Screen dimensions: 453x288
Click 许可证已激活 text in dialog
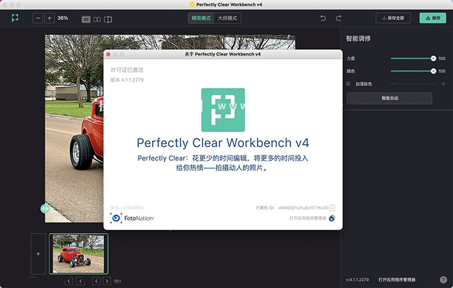tap(127, 70)
